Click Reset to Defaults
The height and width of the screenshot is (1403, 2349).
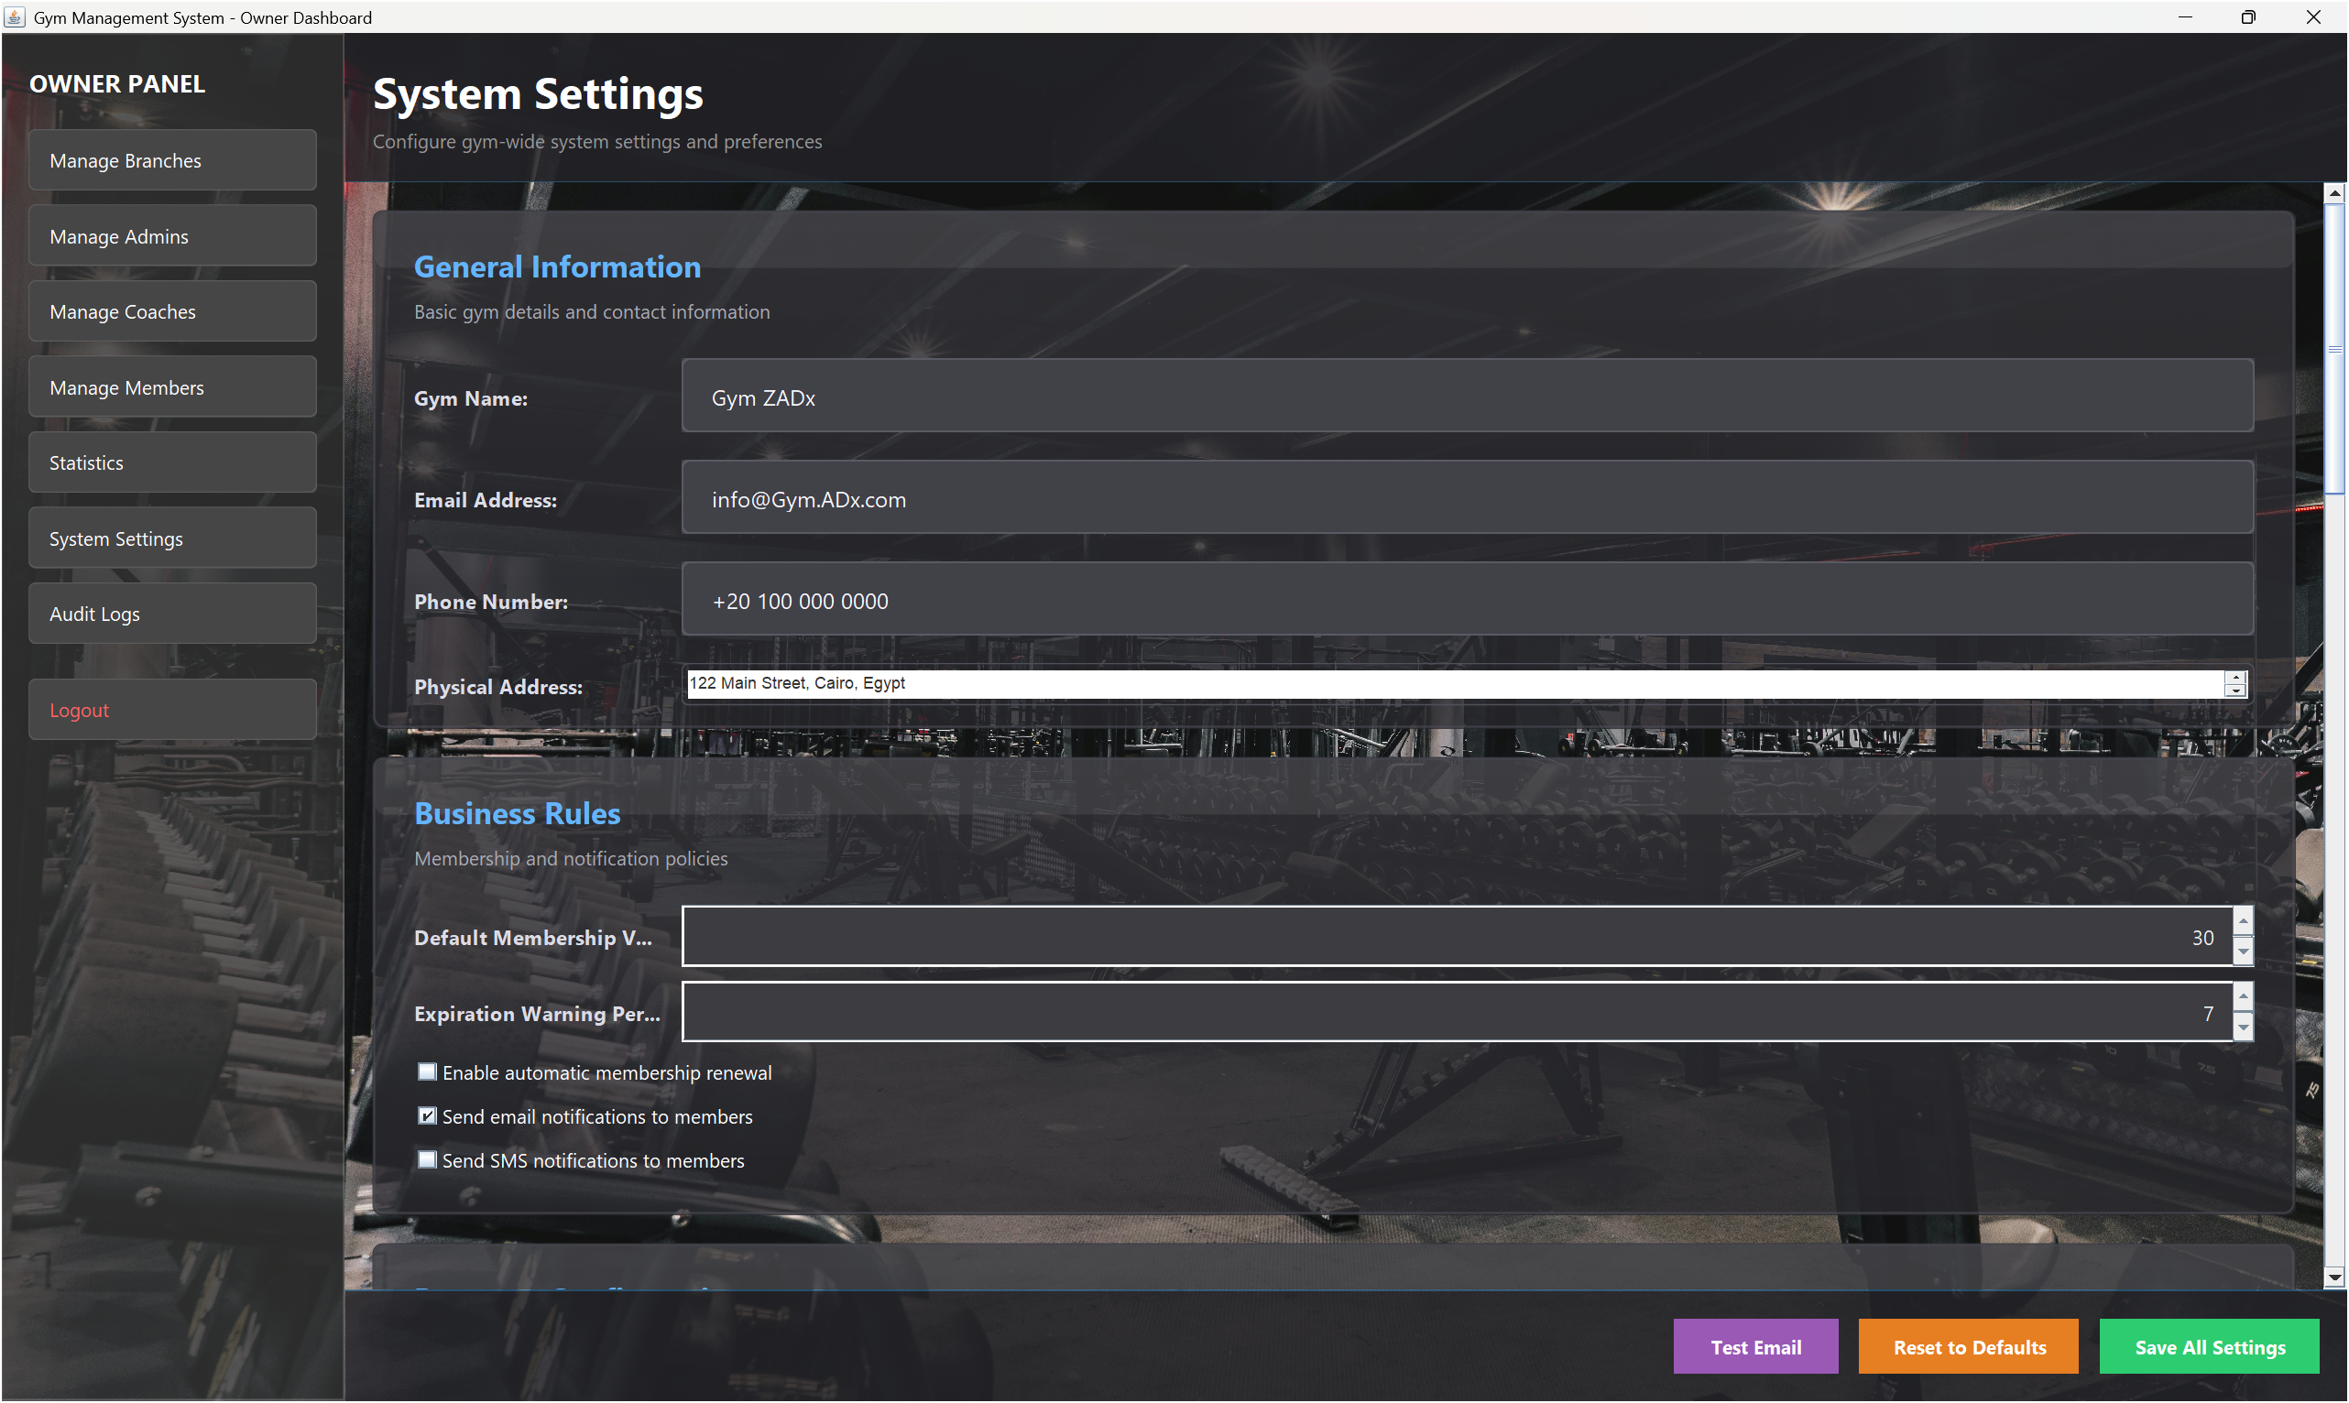pyautogui.click(x=1968, y=1346)
